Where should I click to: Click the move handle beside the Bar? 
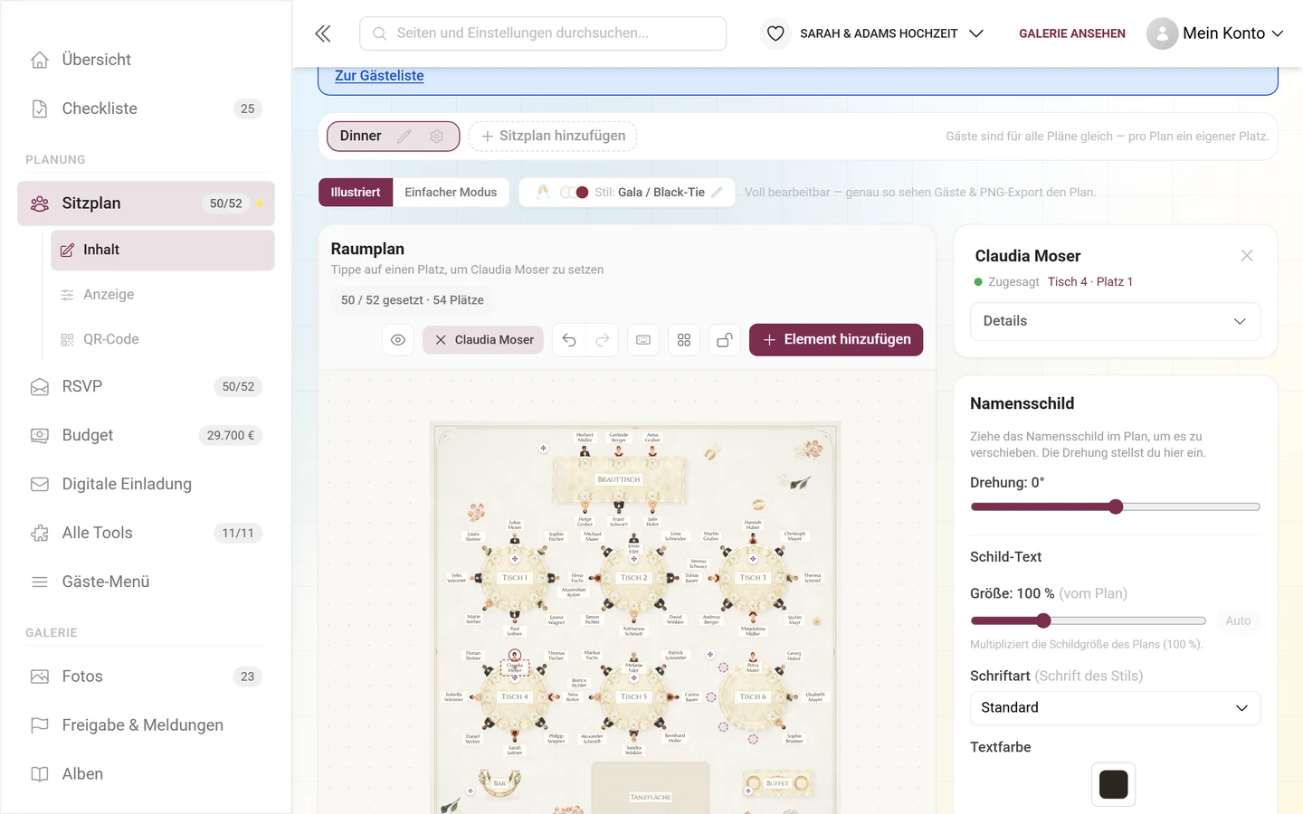point(471,791)
